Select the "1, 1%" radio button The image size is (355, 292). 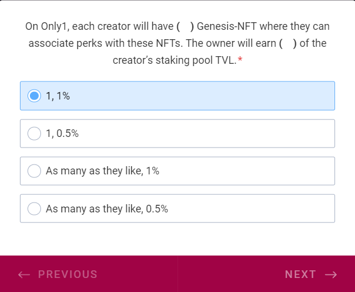[35, 96]
